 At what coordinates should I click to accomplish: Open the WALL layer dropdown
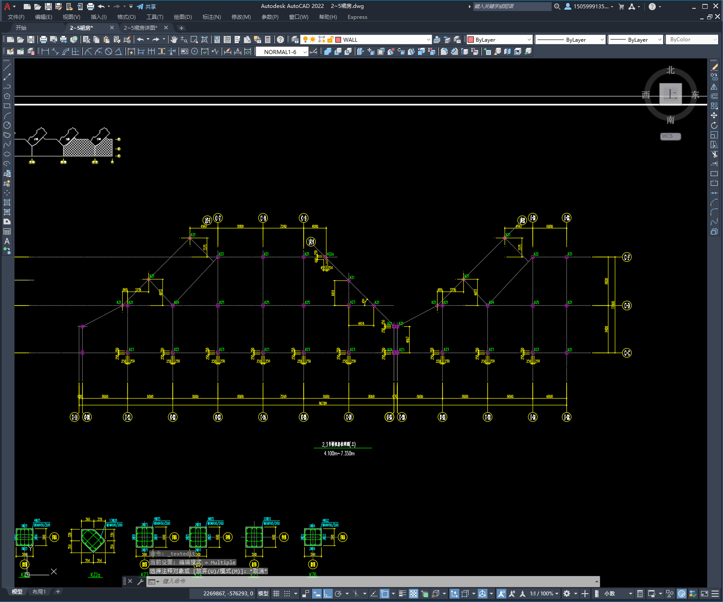click(429, 40)
